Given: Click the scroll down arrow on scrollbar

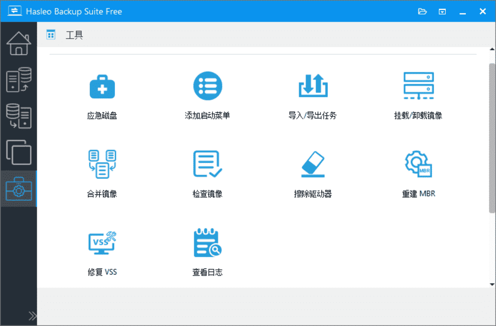Looking at the screenshot, I should click(x=492, y=284).
